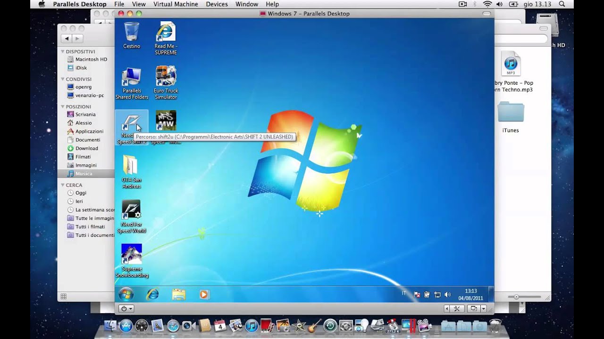Open Spotlight search in the menu bar
Image resolution: width=604 pixels, height=339 pixels.
(562, 4)
